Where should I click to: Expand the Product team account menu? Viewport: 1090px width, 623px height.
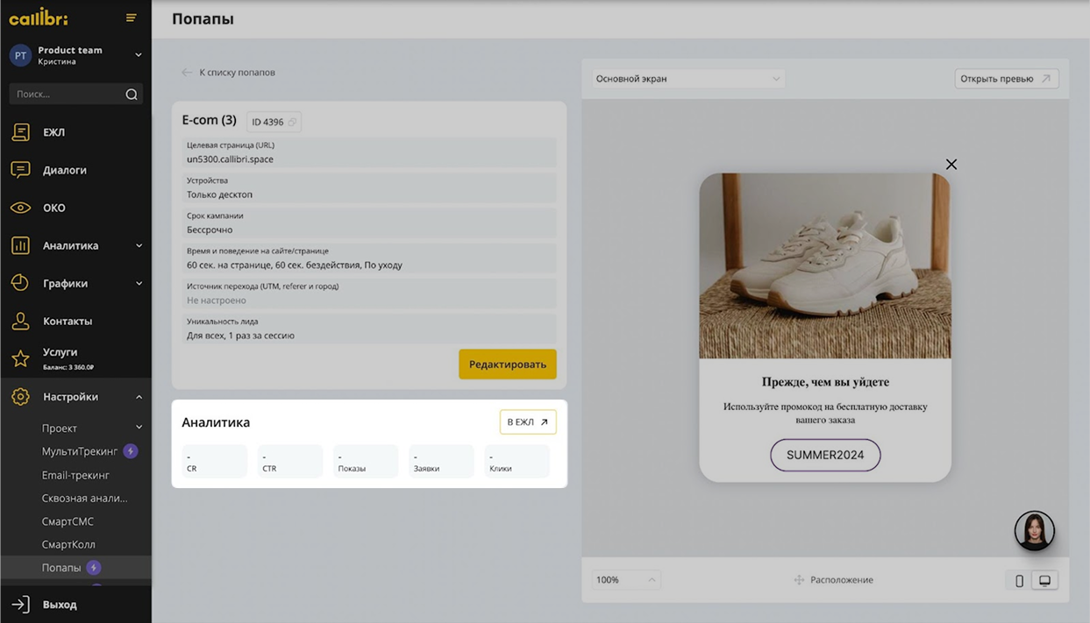(138, 55)
